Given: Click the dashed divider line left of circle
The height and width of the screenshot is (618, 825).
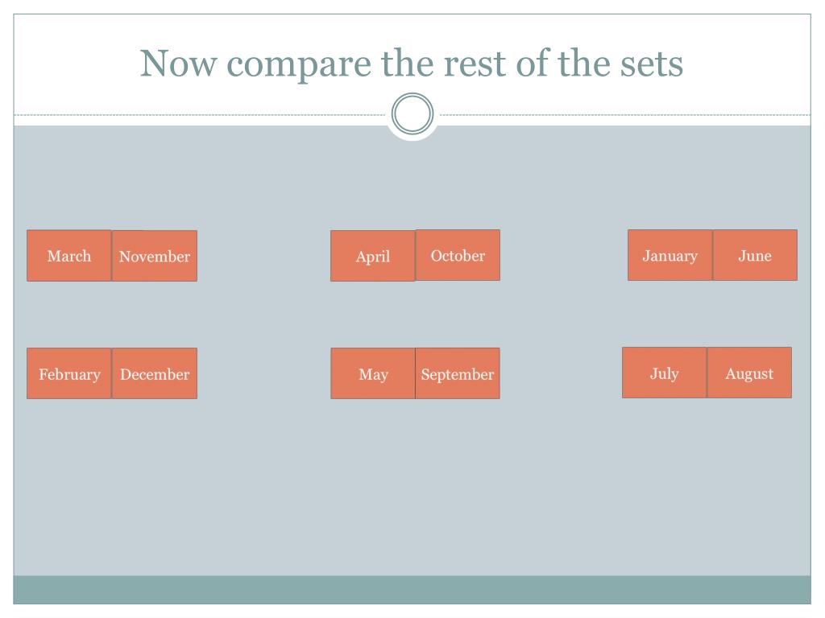Looking at the screenshot, I should [200, 114].
